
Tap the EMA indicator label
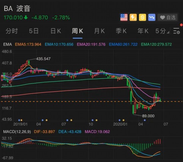coord(8,44)
